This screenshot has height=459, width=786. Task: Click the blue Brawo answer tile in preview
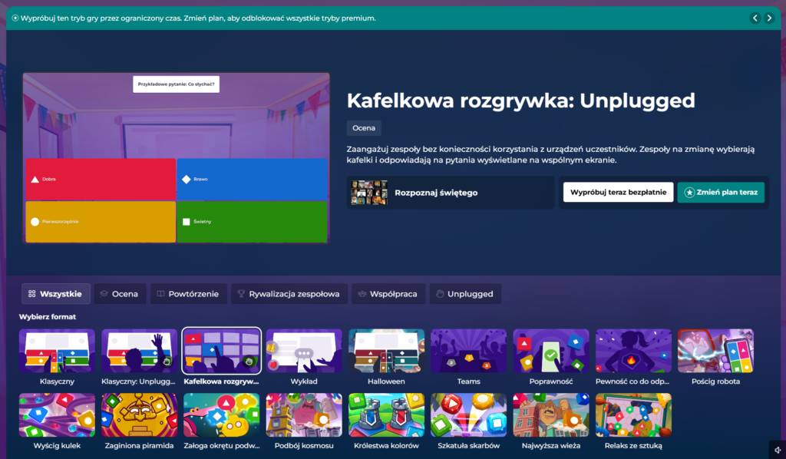coord(252,179)
